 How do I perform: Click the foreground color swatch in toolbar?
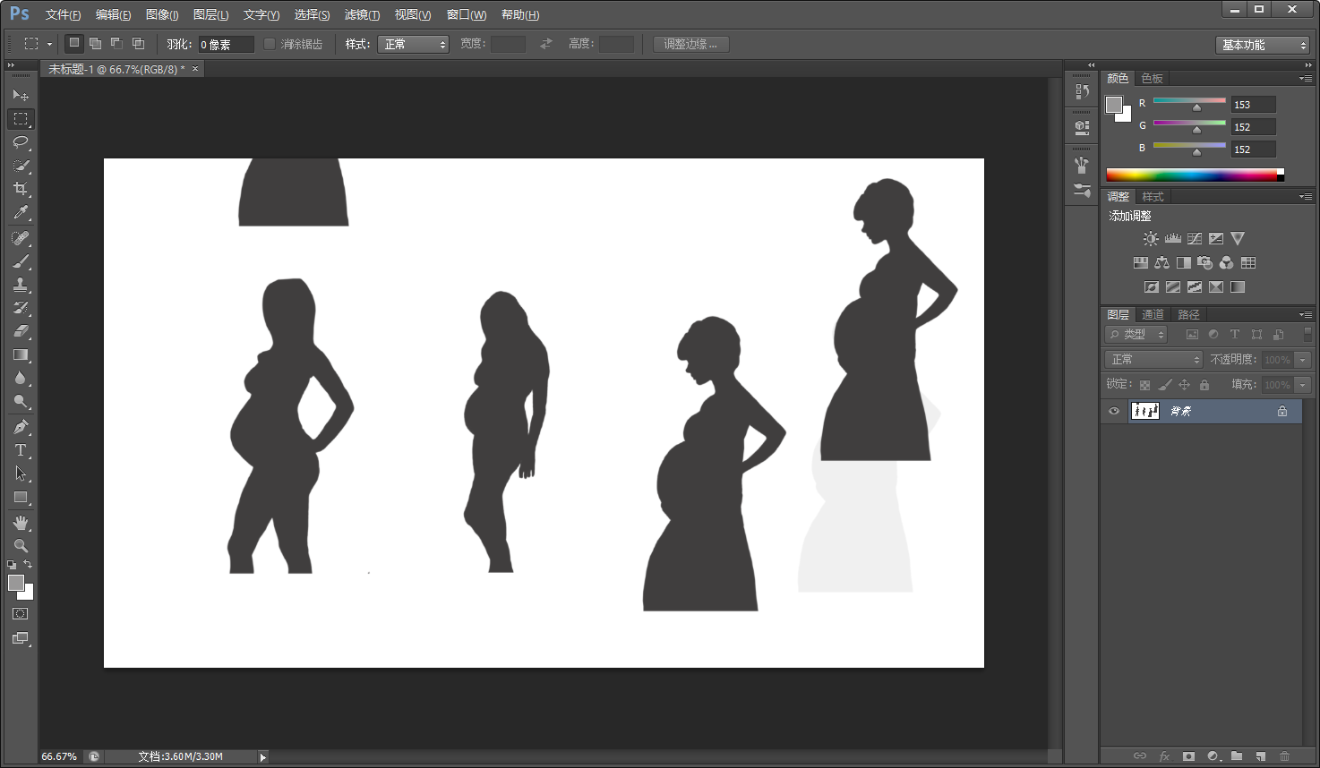(x=15, y=583)
